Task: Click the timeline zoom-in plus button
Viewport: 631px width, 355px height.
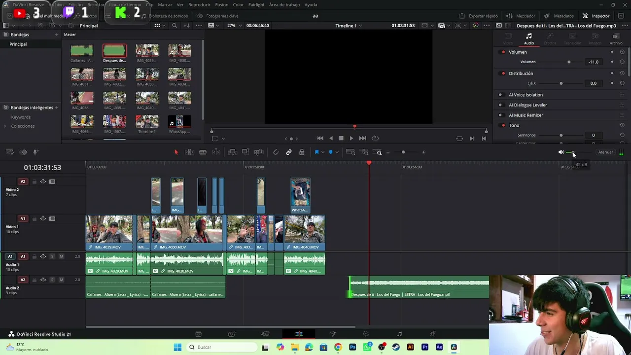Action: pos(423,152)
